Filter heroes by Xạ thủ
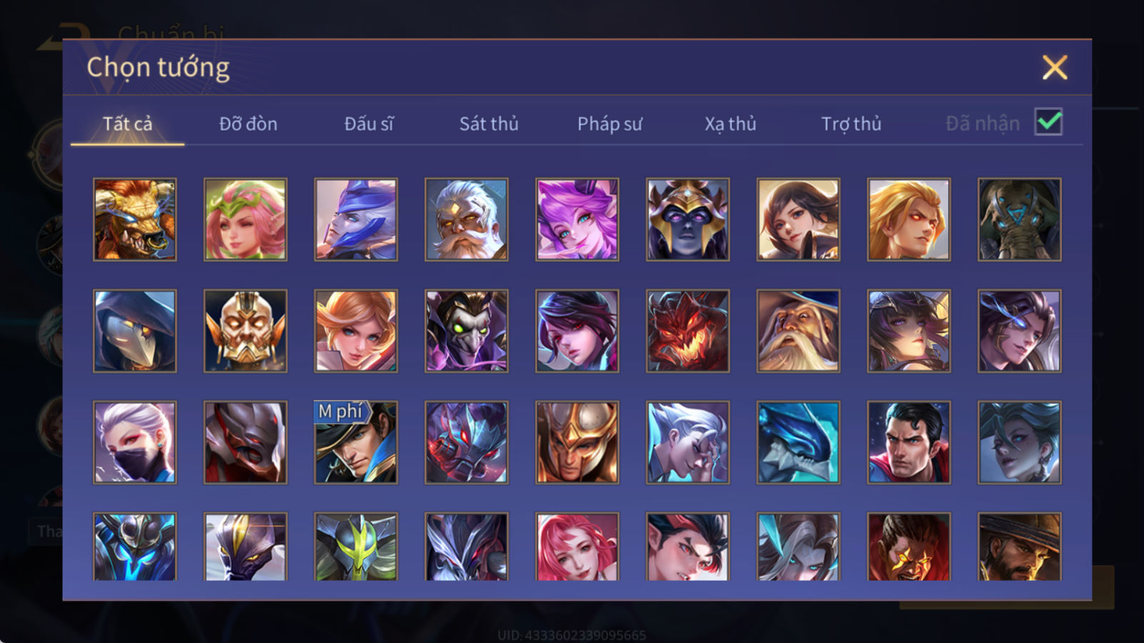This screenshot has width=1144, height=643. 730,124
